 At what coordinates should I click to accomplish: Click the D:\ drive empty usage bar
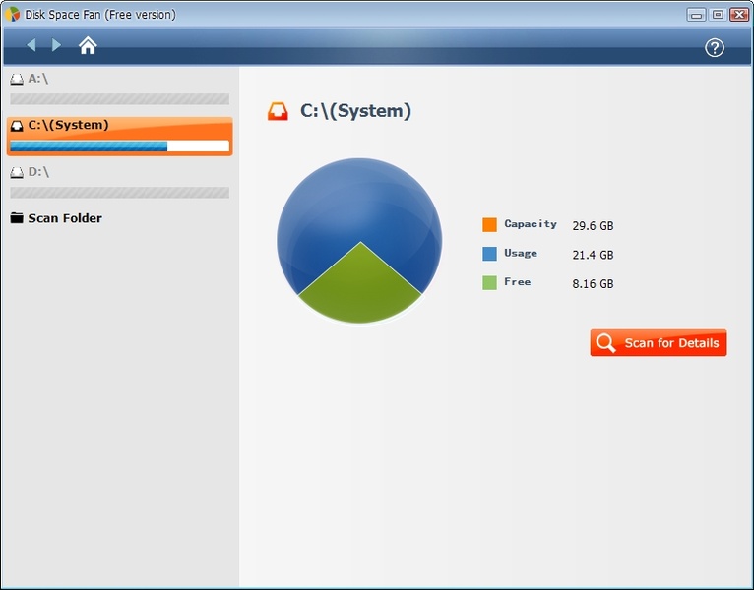click(120, 193)
